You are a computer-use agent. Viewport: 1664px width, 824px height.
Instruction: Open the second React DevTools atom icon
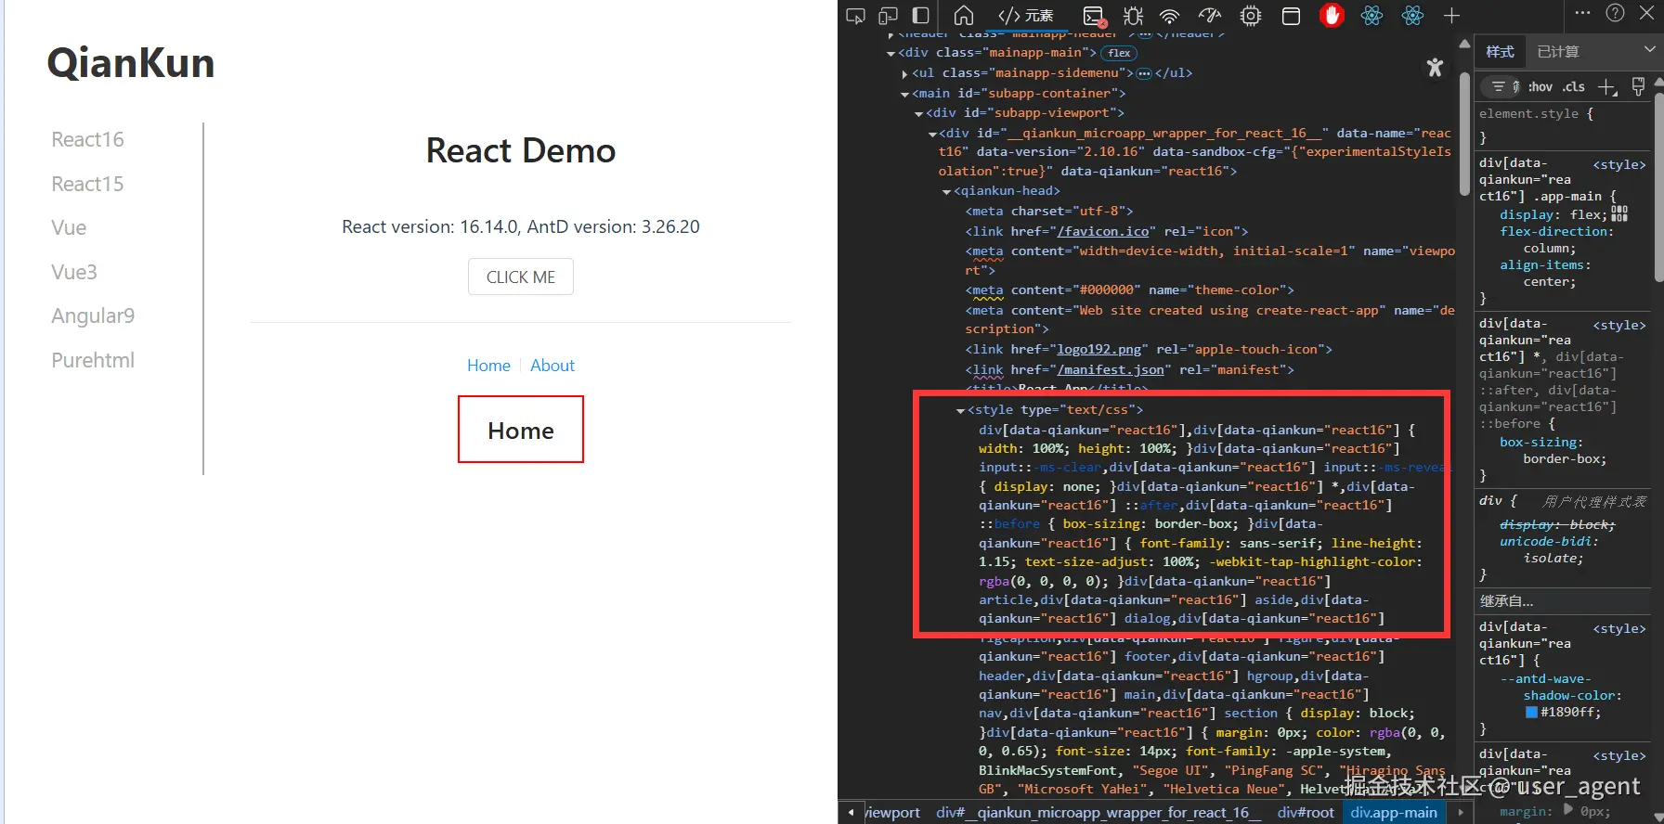point(1412,16)
